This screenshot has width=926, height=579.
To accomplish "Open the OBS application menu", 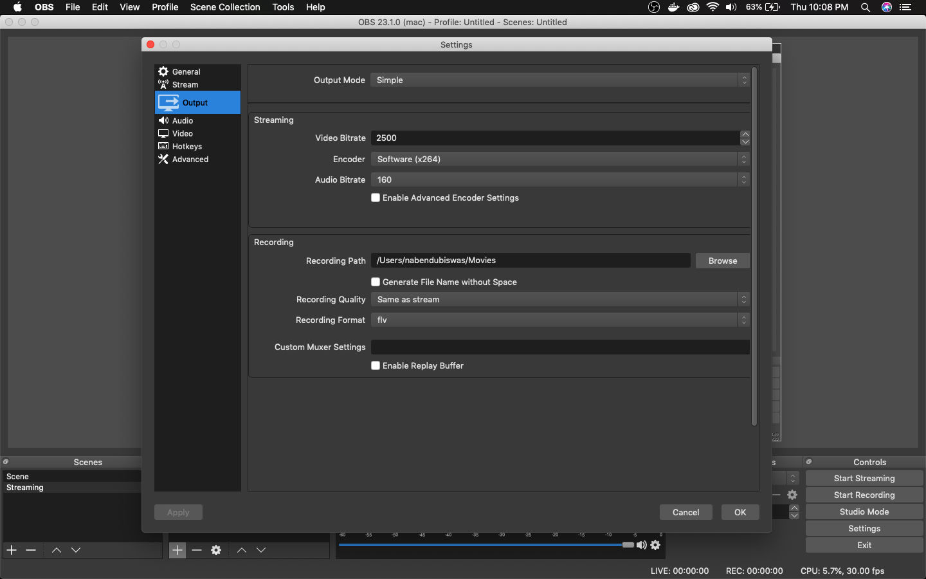I will pos(44,7).
